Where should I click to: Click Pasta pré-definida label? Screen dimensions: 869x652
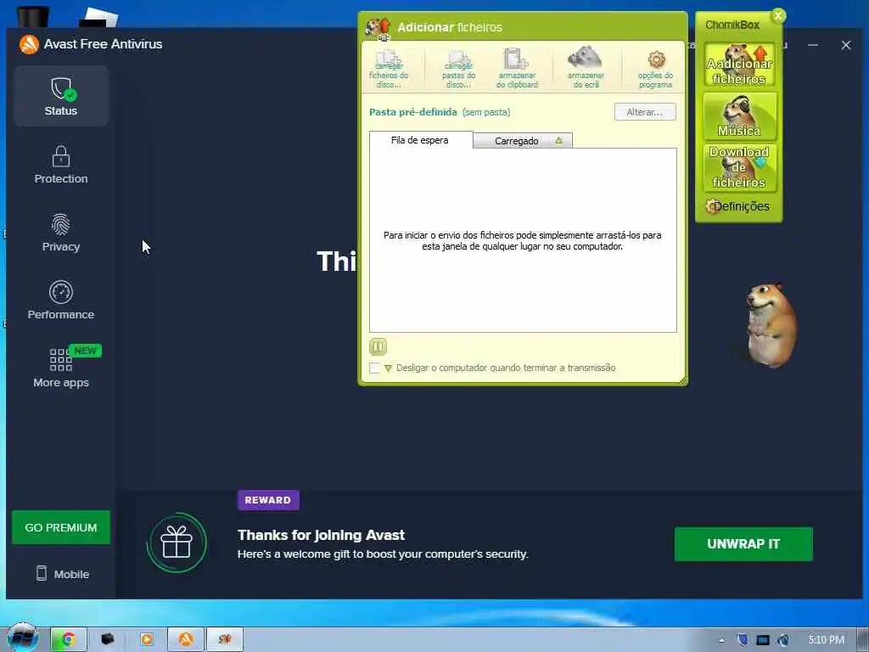[x=413, y=112]
